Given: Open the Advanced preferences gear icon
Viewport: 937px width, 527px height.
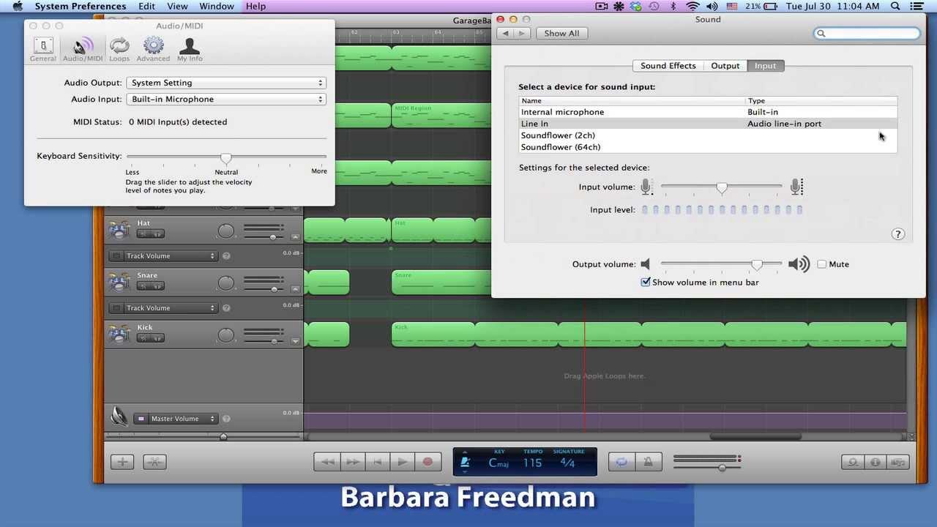Looking at the screenshot, I should tap(153, 50).
